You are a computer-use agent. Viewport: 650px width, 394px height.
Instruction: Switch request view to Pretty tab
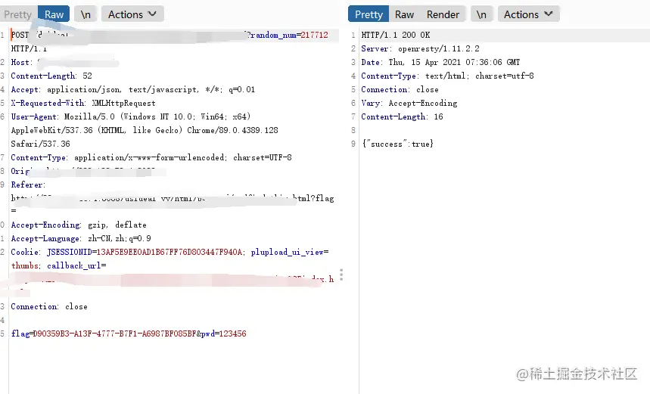18,14
